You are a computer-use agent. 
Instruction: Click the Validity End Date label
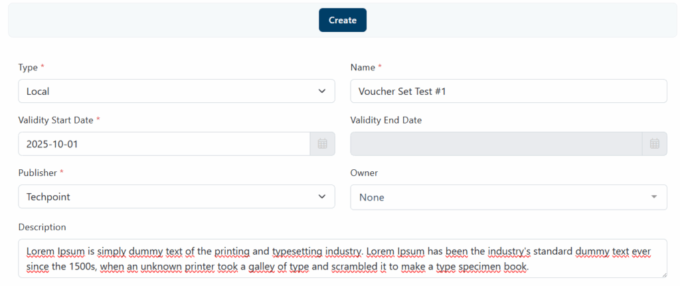click(x=386, y=120)
